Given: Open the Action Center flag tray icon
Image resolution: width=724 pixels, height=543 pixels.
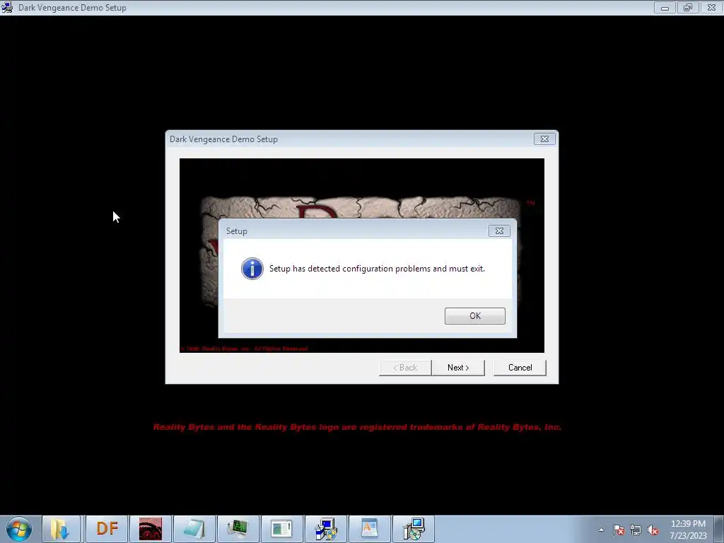Looking at the screenshot, I should (619, 530).
